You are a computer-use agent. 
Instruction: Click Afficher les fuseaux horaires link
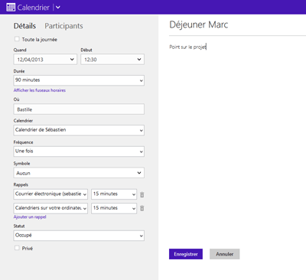[x=40, y=90]
